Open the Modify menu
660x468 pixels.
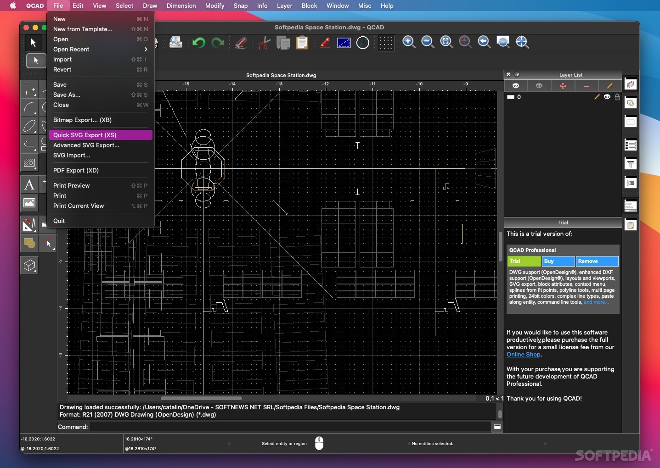click(x=214, y=6)
